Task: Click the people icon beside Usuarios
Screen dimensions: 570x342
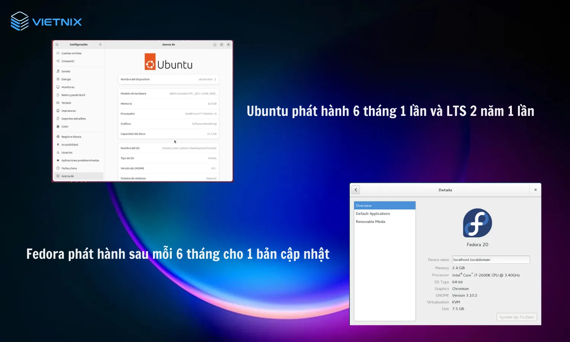Action: (58, 152)
